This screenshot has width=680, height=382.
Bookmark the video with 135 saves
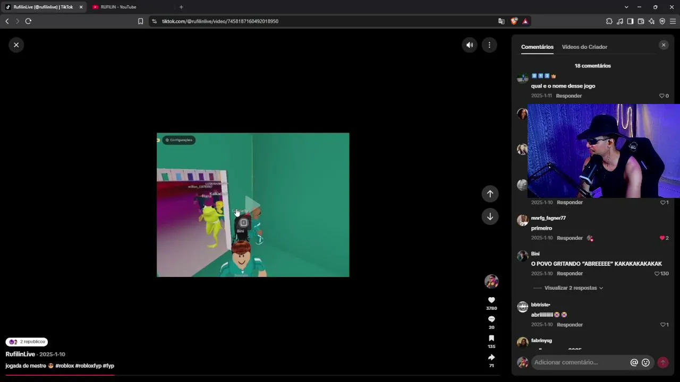(x=491, y=338)
